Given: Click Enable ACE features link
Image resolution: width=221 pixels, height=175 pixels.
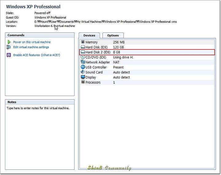Looking at the screenshot, I should point(26,55).
